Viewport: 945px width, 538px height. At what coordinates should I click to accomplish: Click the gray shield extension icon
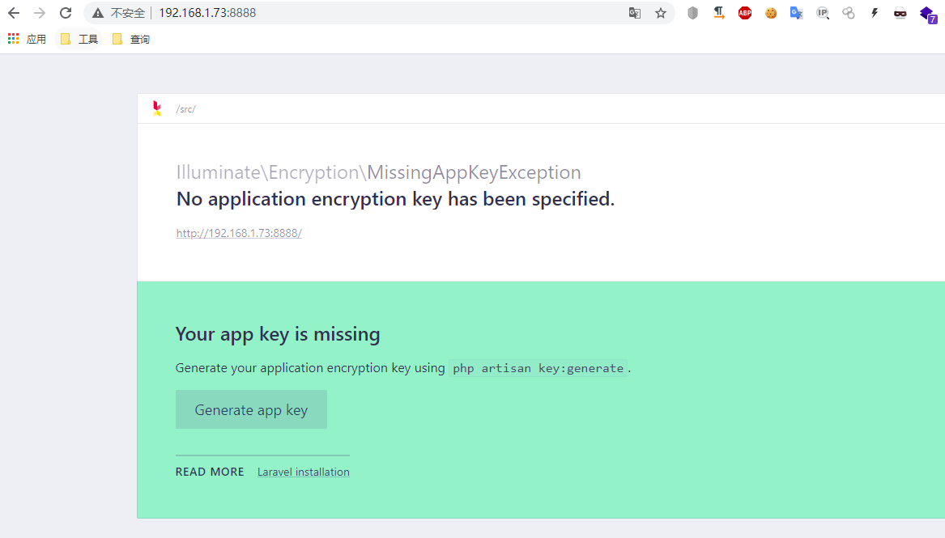point(692,13)
